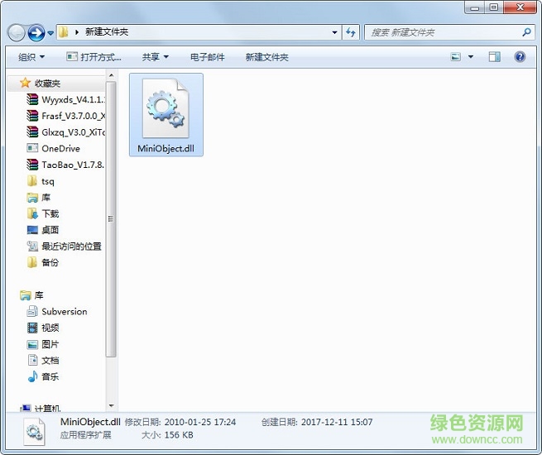Click the sidebar scroll down arrow

pyautogui.click(x=111, y=405)
